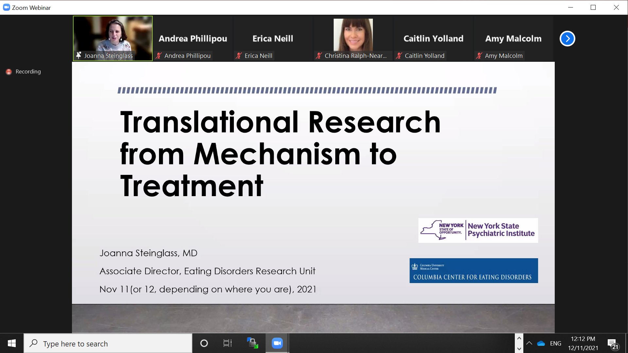Viewport: 628px width, 353px height.
Task: Click the pin icon on Joanna Steinglass
Action: 78,56
